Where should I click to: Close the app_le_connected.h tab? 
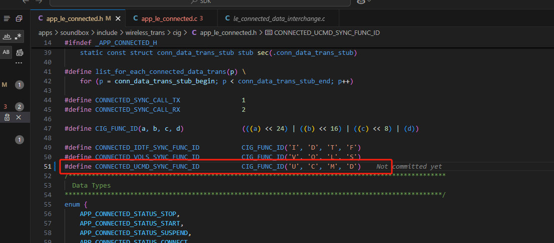coord(118,18)
